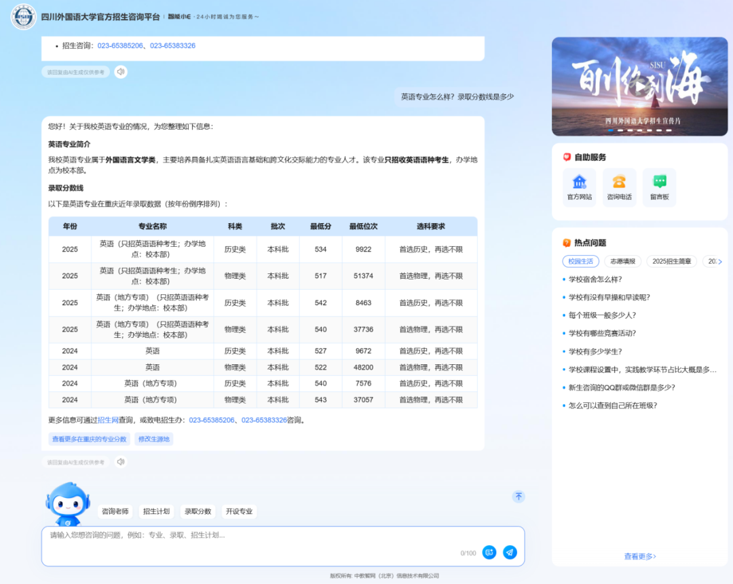Expand the list via 查看更多 link
This screenshot has height=584, width=733.
pyautogui.click(x=639, y=556)
